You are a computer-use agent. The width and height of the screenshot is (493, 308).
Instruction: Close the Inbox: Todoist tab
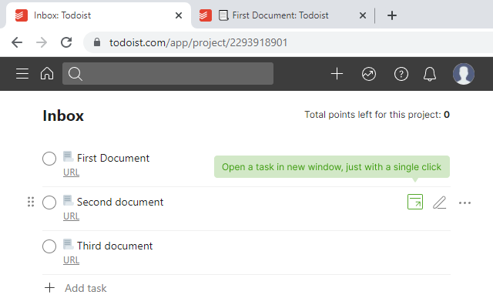coord(179,15)
